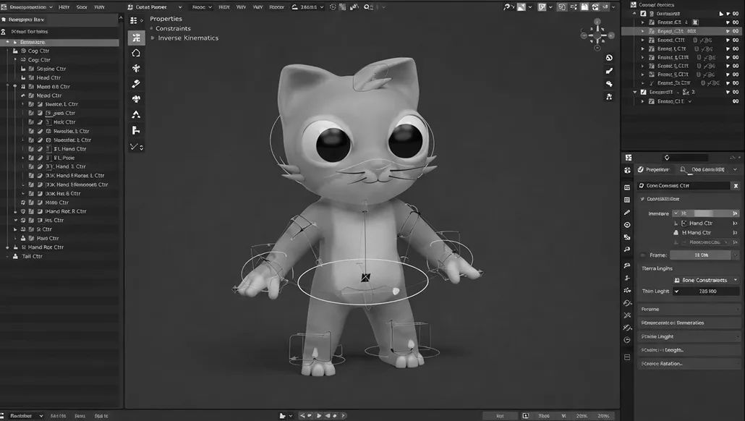This screenshot has width=745, height=421.
Task: Click the bottom icon in the properties tab column
Action: (627, 357)
